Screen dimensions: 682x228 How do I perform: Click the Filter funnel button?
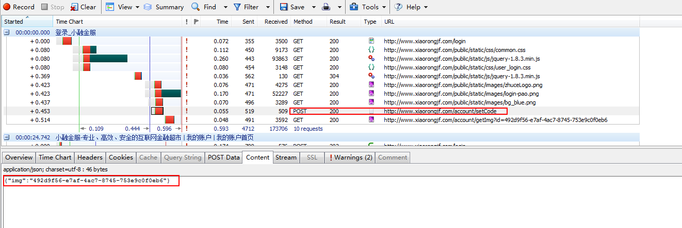coord(246,7)
